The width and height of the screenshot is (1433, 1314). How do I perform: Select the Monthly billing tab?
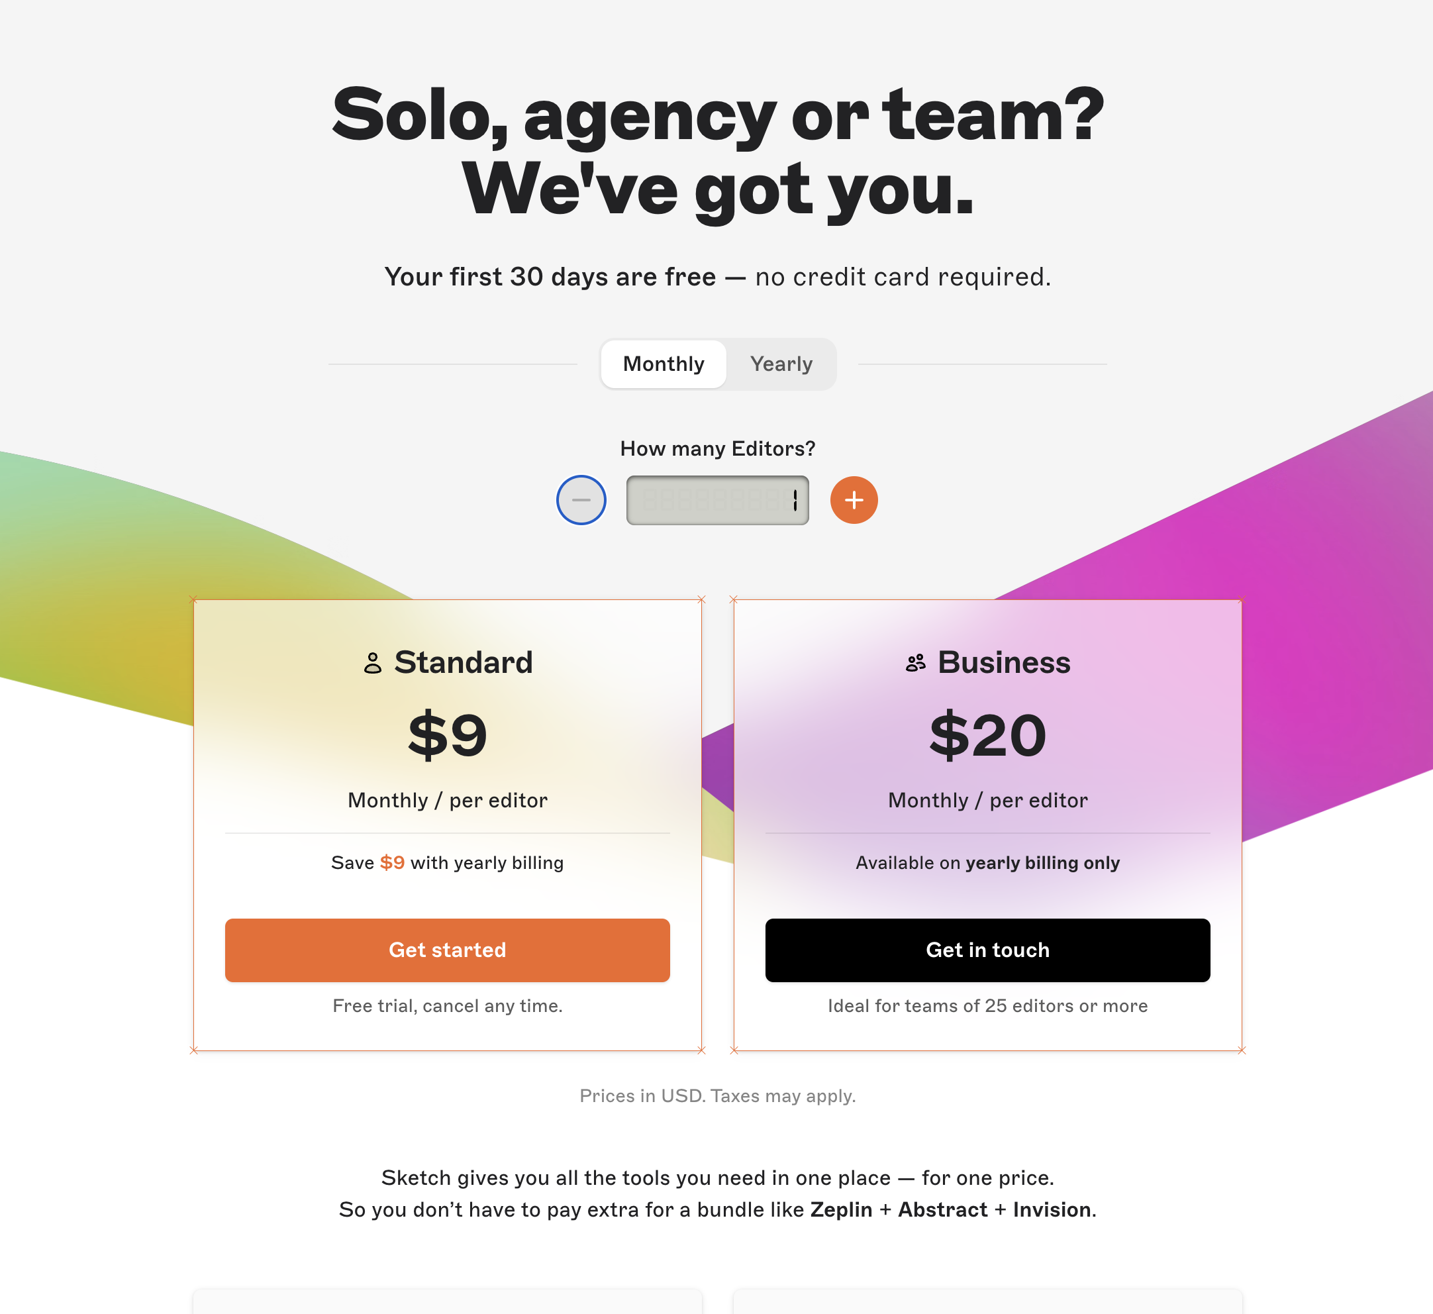coord(663,364)
